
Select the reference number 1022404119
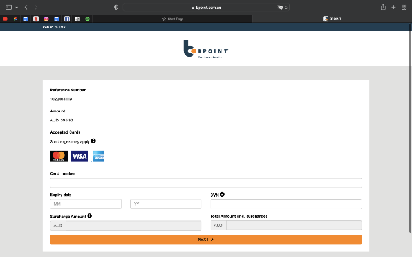(61, 99)
